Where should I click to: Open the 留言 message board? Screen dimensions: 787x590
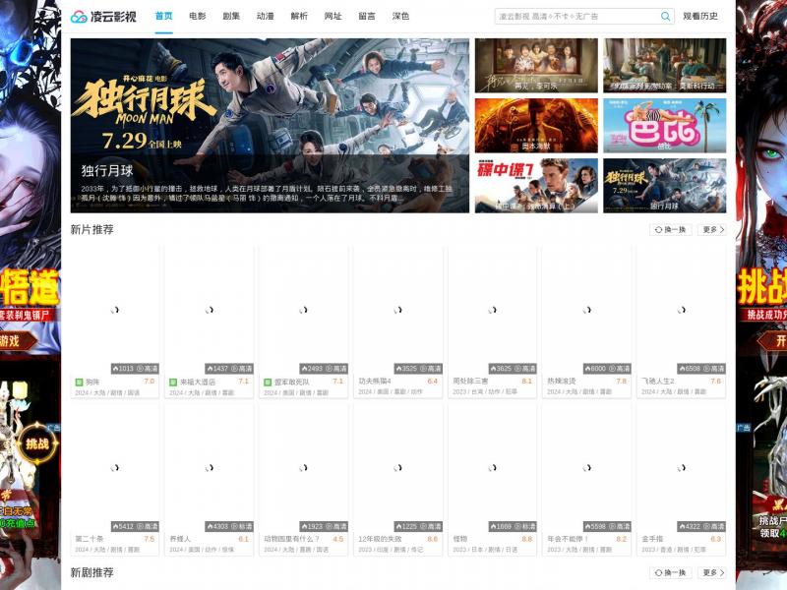(x=367, y=16)
